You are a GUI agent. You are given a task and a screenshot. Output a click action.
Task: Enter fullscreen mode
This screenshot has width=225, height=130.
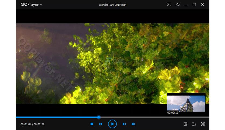pyautogui.click(x=203, y=124)
